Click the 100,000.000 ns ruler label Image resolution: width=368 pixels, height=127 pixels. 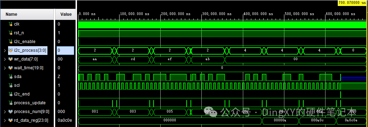135,14
